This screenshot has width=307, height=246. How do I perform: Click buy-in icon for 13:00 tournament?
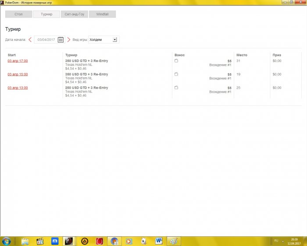click(x=176, y=88)
